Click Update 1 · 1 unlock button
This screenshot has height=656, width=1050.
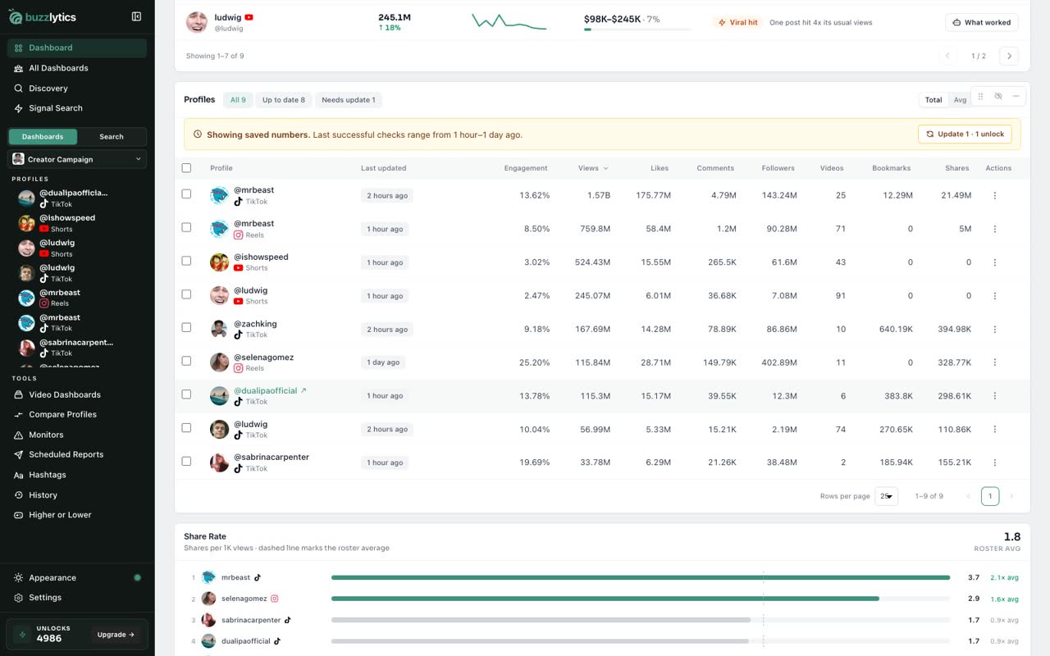(x=965, y=134)
